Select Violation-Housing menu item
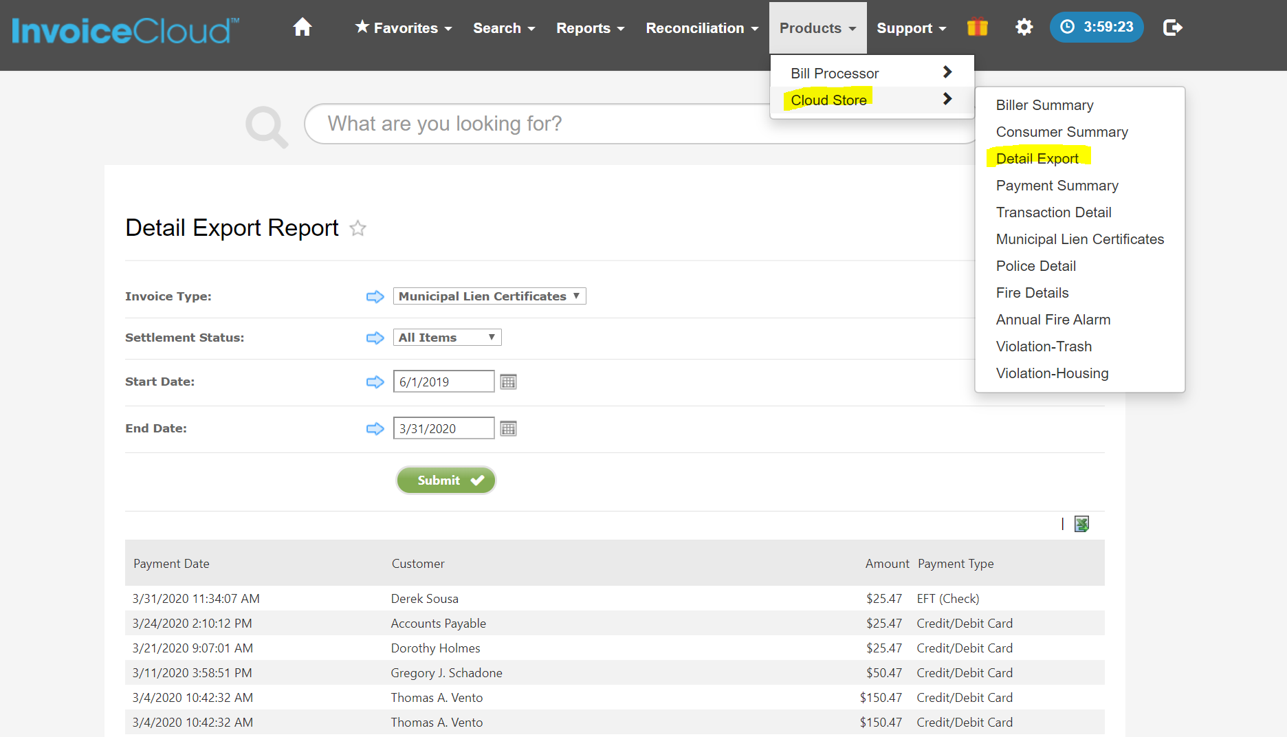 [x=1052, y=373]
